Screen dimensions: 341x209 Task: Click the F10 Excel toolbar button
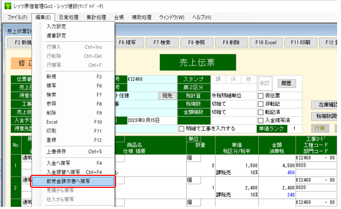[x=266, y=42]
